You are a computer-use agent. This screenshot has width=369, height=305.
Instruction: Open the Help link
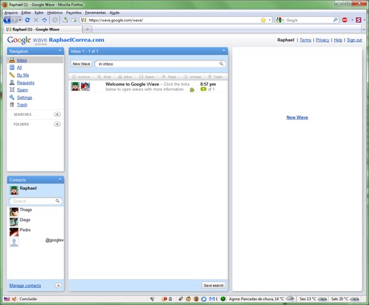click(x=338, y=40)
